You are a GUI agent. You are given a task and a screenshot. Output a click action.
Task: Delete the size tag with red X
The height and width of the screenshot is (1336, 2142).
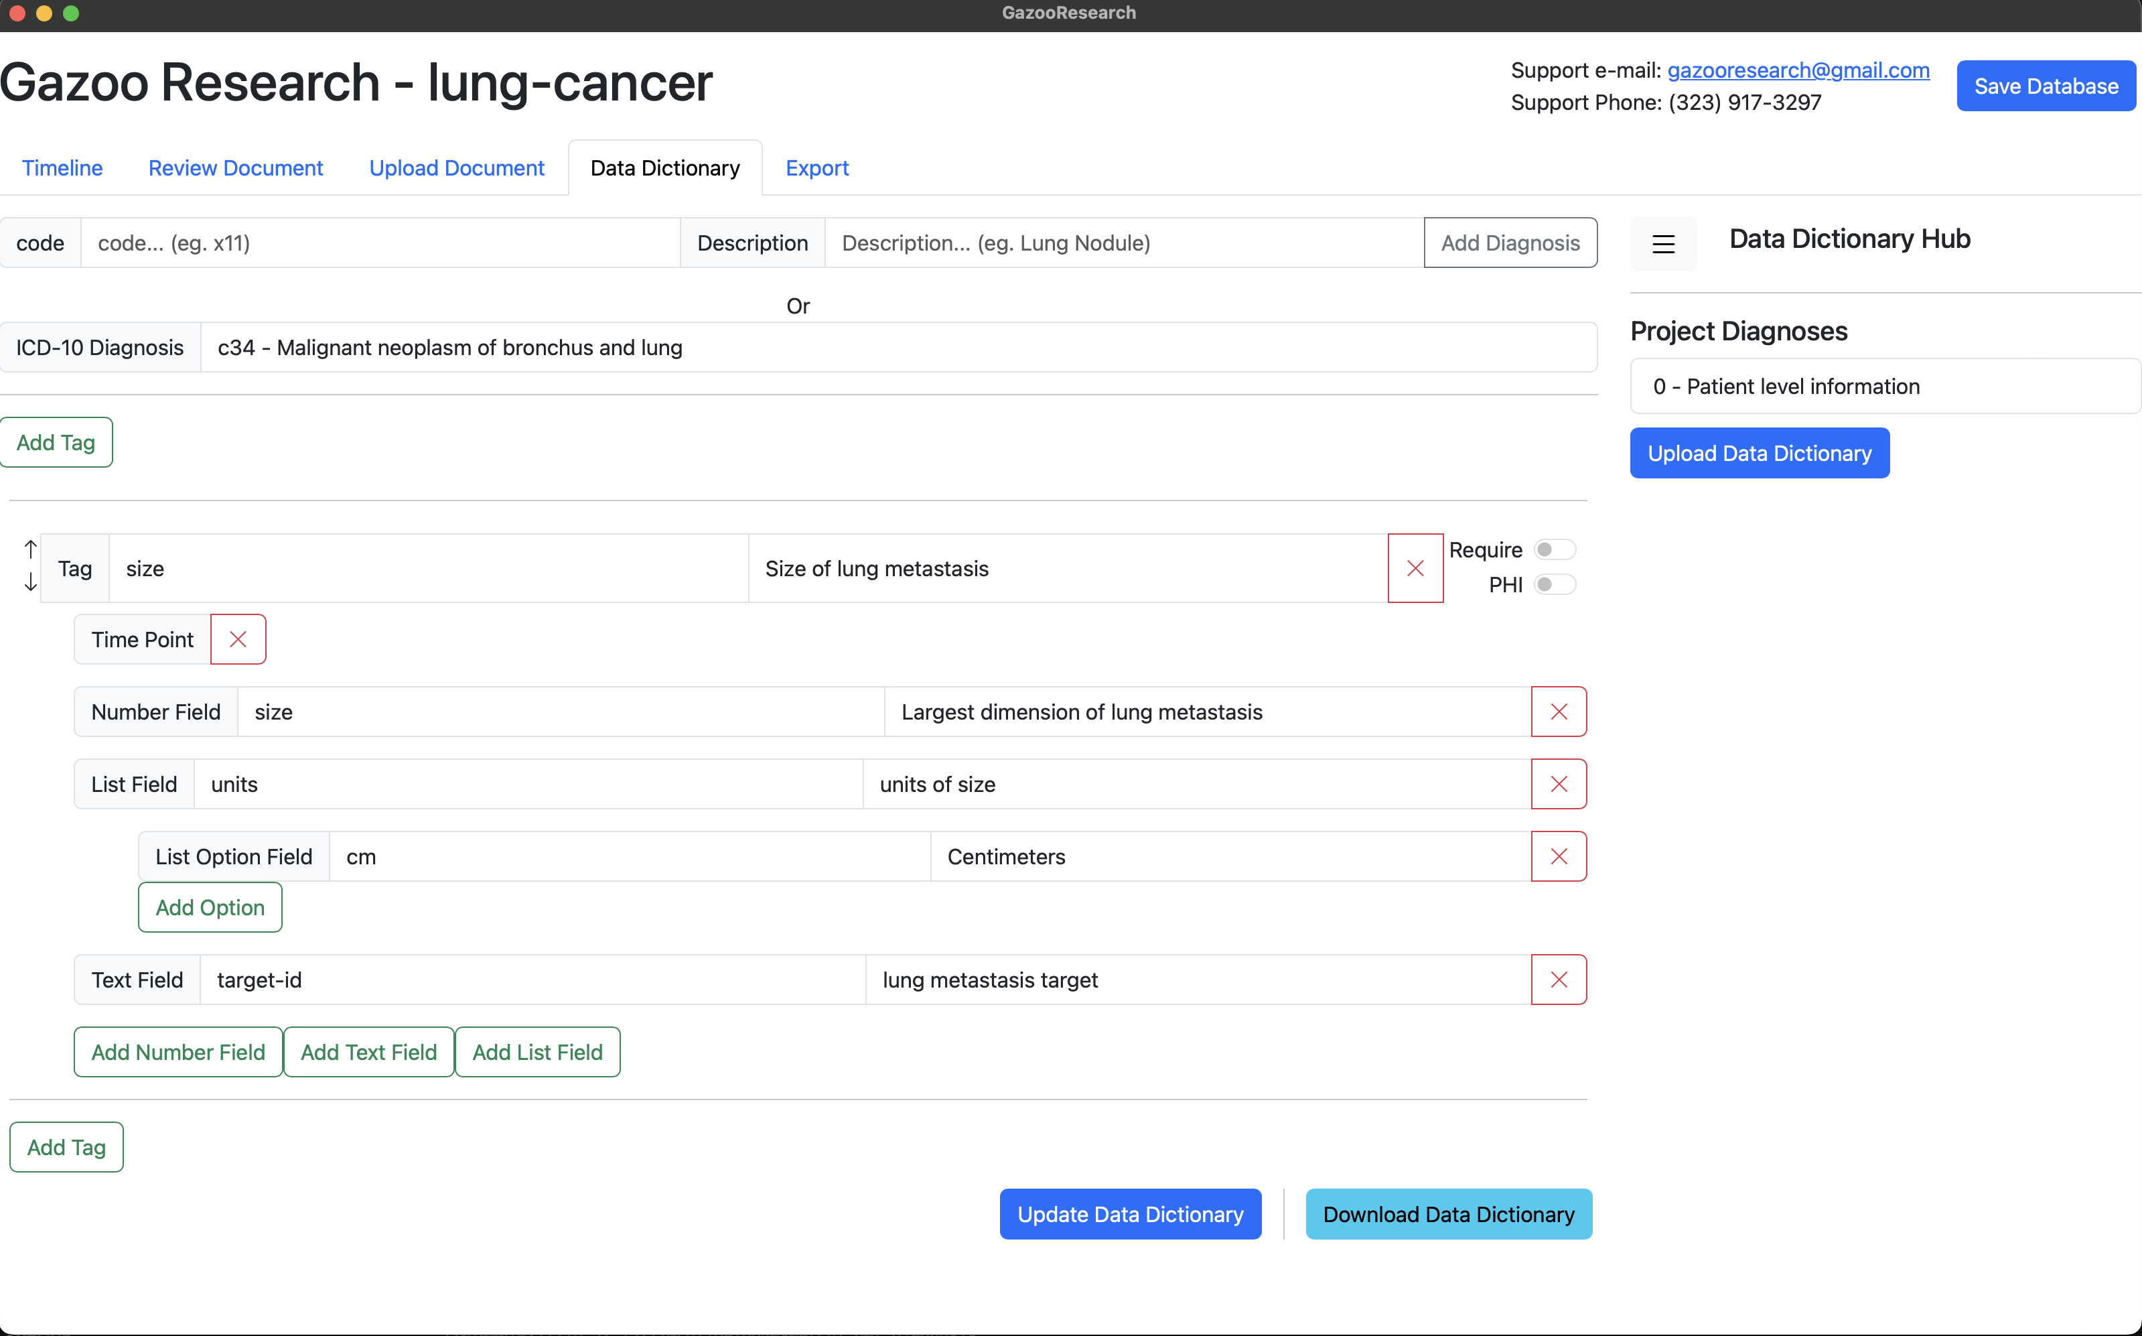[1415, 568]
